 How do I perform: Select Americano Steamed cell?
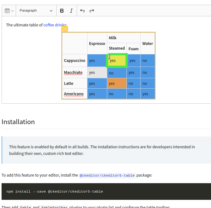(117, 94)
